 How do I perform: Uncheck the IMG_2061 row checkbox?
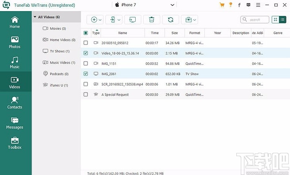86,74
